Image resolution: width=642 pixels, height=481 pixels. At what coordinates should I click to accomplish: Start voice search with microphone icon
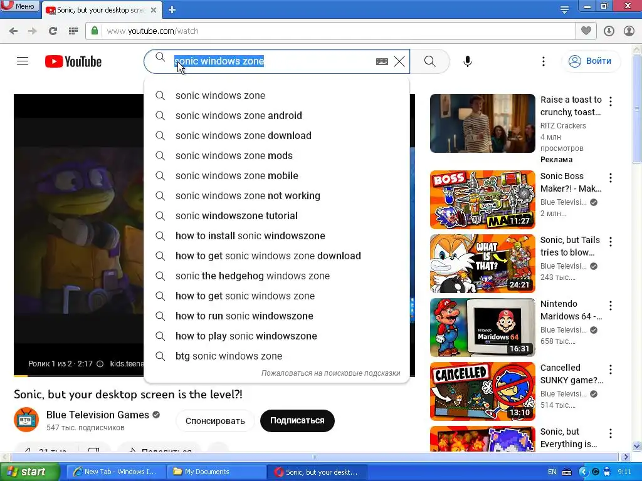point(468,61)
